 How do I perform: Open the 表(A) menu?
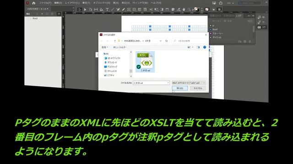(x=116, y=3)
